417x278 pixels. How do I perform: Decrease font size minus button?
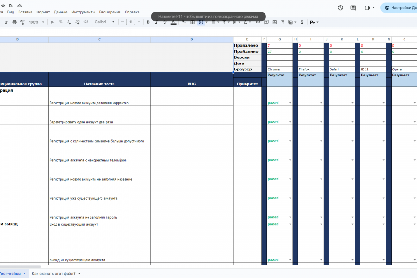[x=122, y=22]
